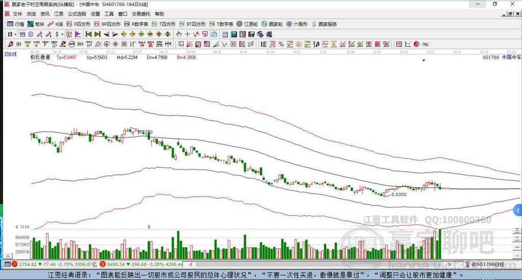Click the truck icon in toolbar

pyautogui.click(x=269, y=34)
